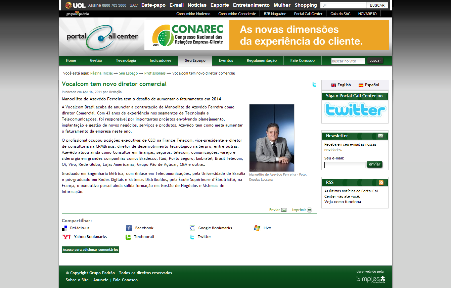Click the Technorati share icon

pyautogui.click(x=128, y=237)
